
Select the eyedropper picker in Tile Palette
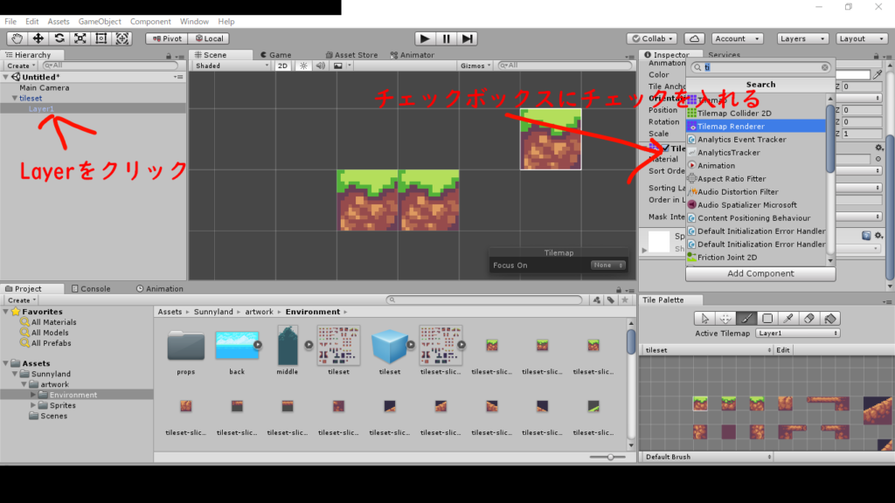click(x=788, y=319)
